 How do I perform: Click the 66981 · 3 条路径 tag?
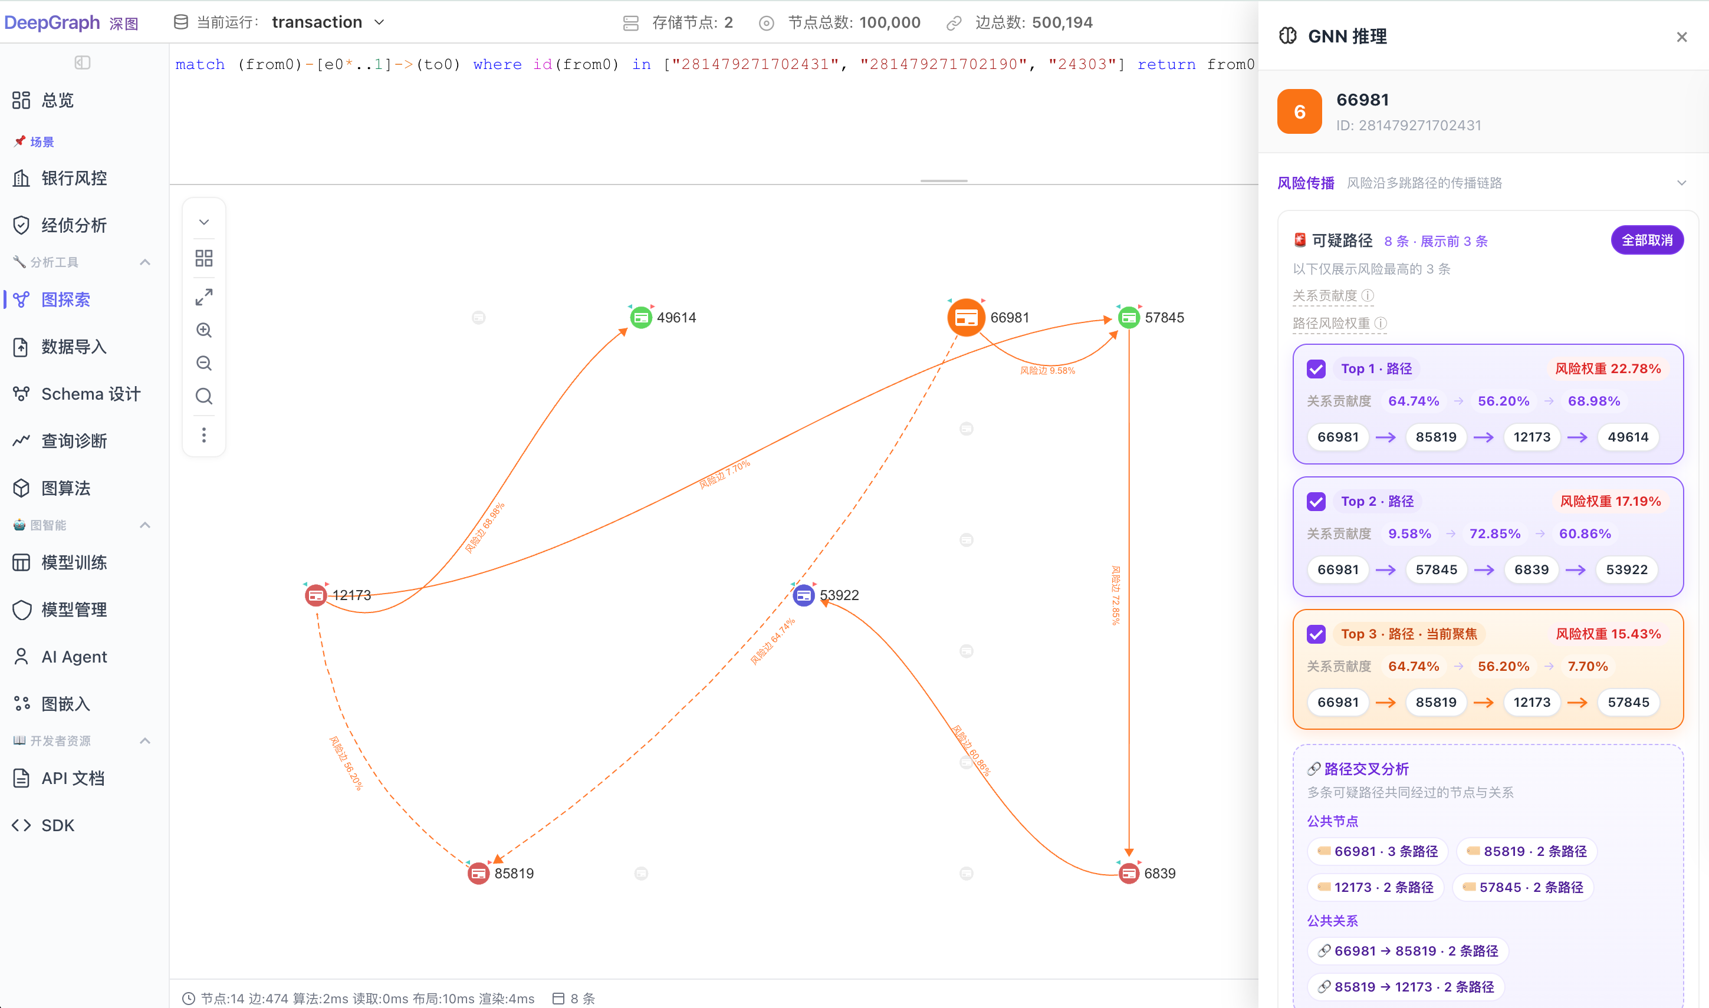[x=1378, y=851]
